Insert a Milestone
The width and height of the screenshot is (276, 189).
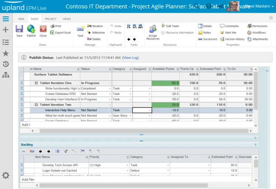[x=96, y=32]
